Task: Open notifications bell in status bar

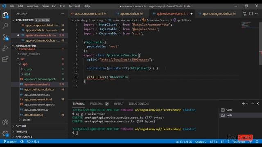Action: point(257,142)
